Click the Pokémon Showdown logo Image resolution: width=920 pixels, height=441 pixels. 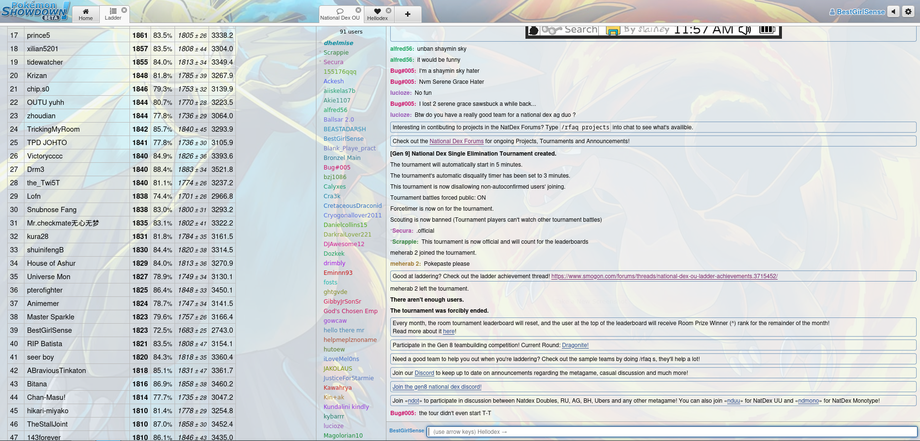point(35,11)
